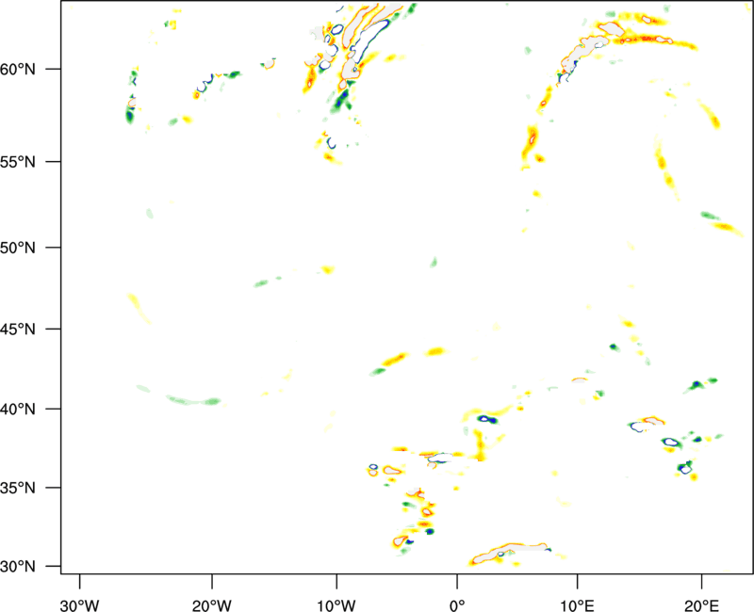Viewport: 754px width, 612px height.
Task: Click the 55°N latitude label
Action: tap(18, 161)
